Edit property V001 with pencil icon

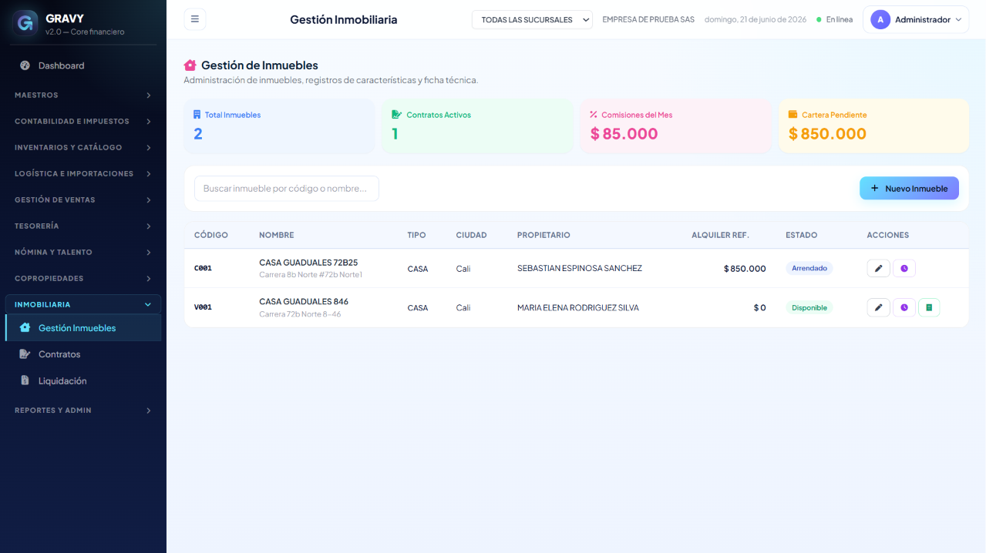point(878,308)
